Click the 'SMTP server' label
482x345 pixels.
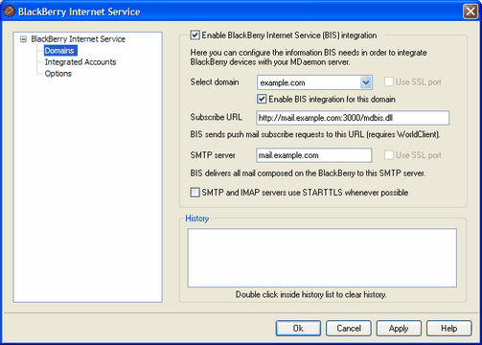tap(213, 155)
